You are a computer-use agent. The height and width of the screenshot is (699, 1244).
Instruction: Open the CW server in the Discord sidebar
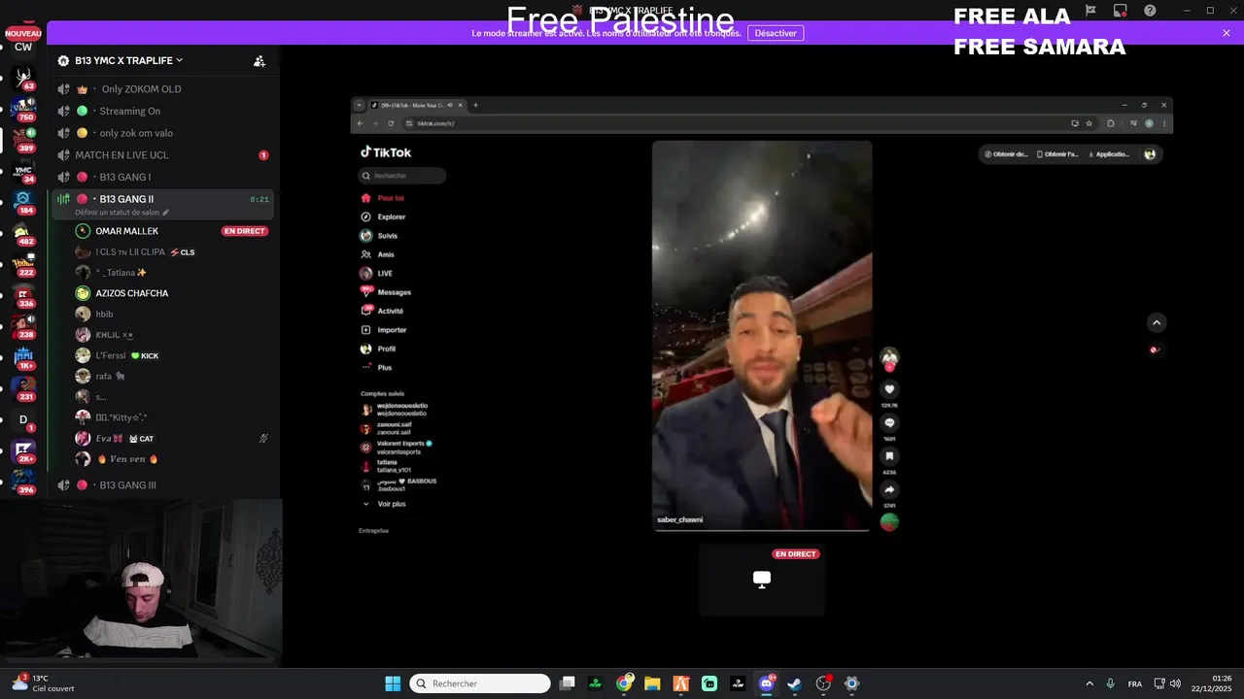[x=23, y=47]
